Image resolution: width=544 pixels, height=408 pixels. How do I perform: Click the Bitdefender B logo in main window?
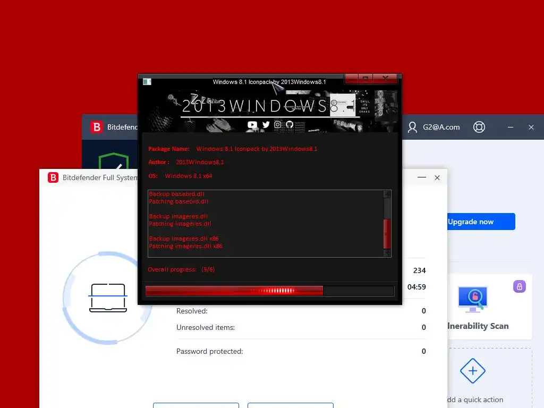pos(97,127)
